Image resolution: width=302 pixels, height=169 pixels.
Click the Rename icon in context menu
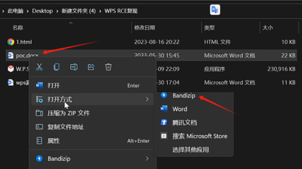pos(74,67)
